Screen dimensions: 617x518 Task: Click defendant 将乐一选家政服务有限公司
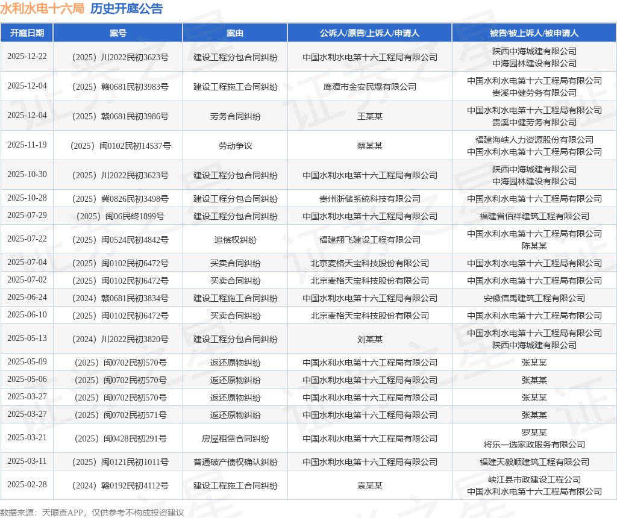click(x=534, y=445)
